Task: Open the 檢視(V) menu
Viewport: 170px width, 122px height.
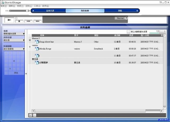Action: (20, 6)
